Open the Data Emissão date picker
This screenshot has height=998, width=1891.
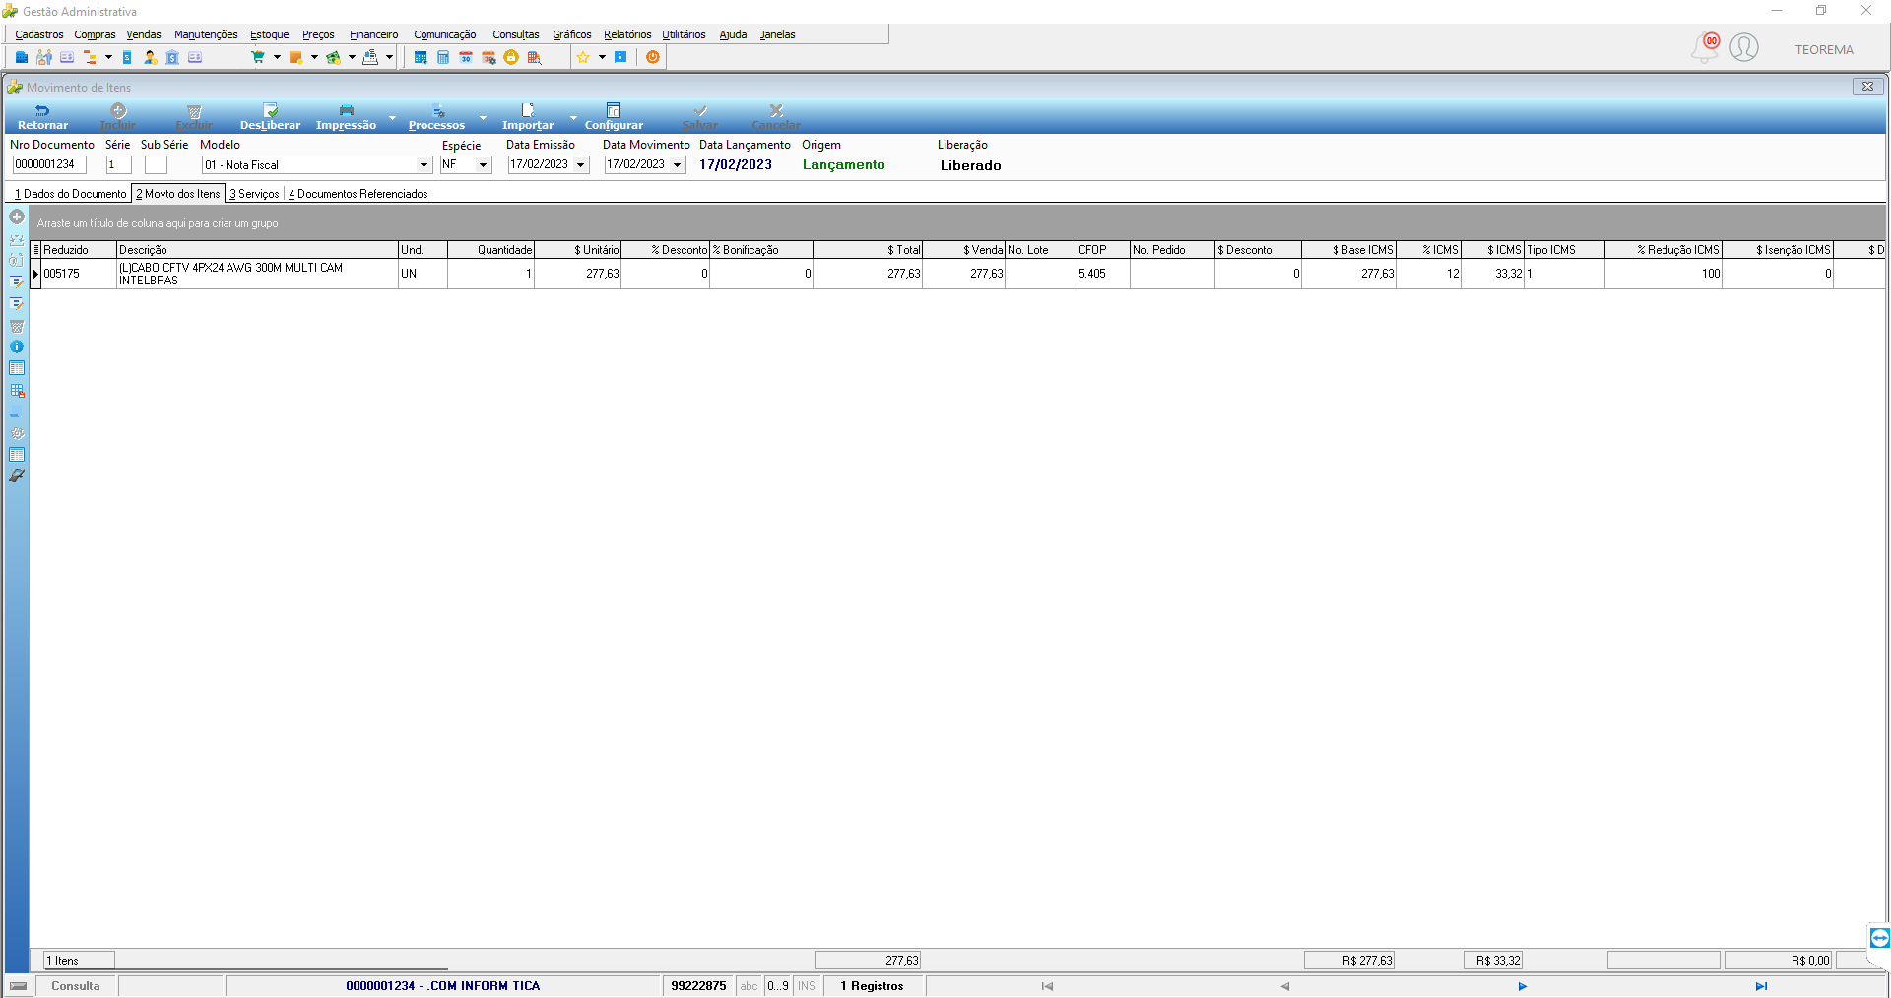click(580, 165)
